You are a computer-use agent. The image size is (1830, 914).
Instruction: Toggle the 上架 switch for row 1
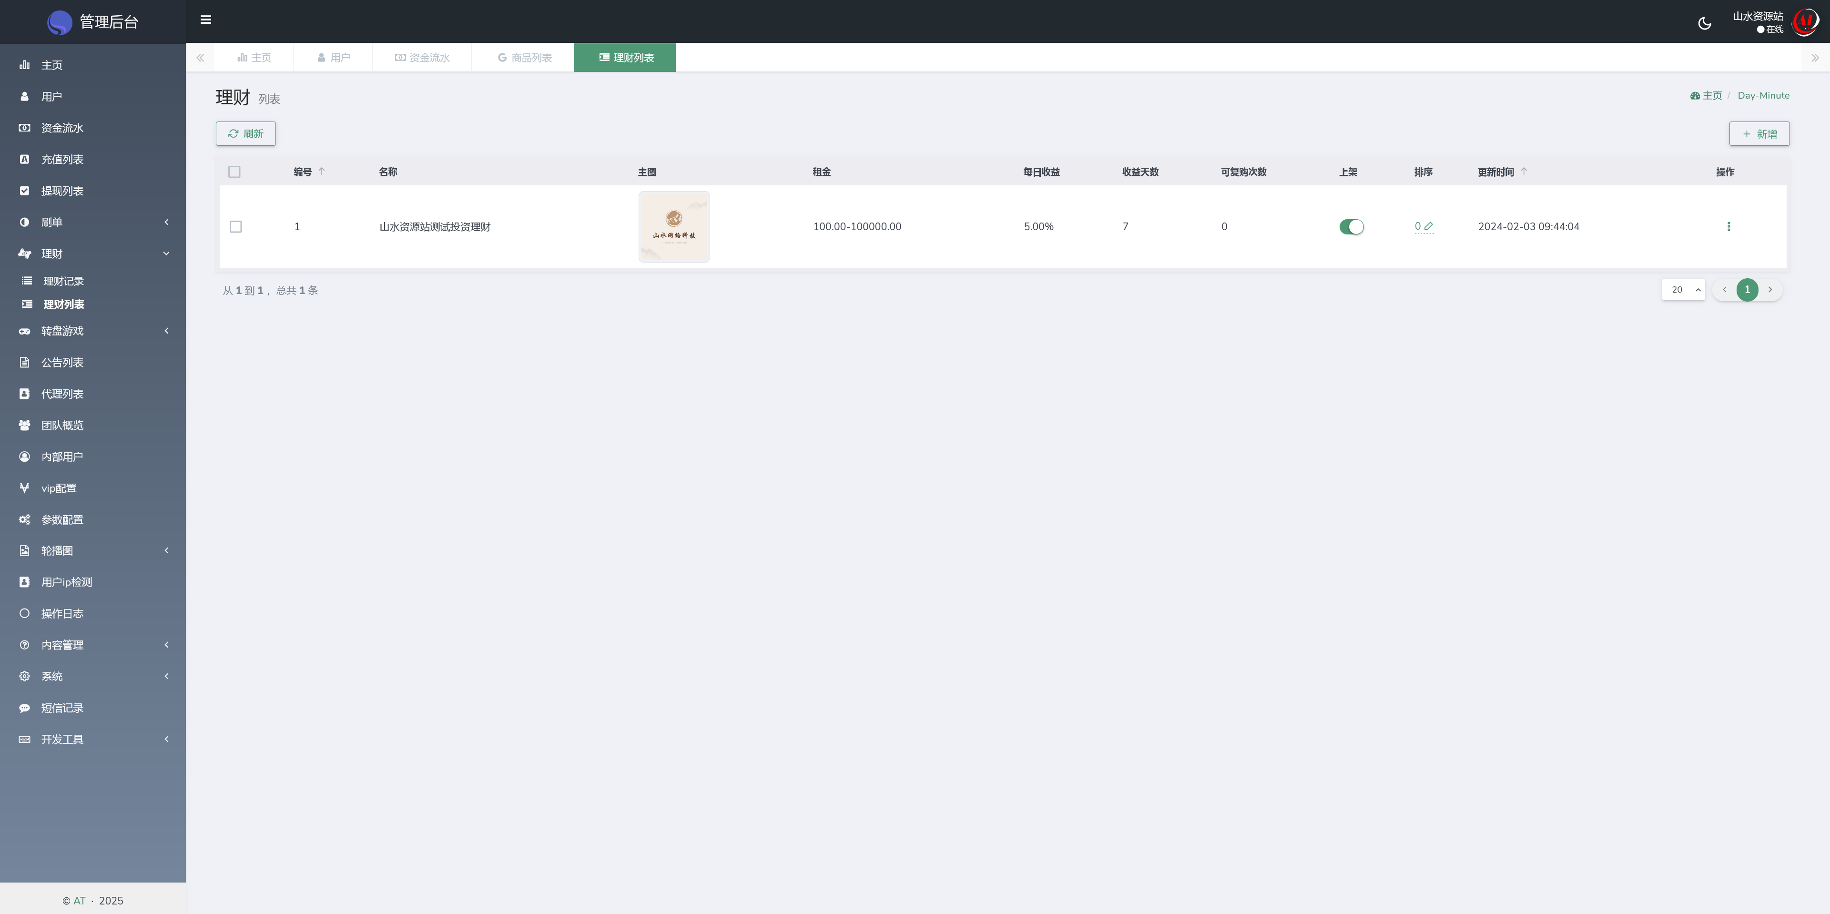point(1351,226)
